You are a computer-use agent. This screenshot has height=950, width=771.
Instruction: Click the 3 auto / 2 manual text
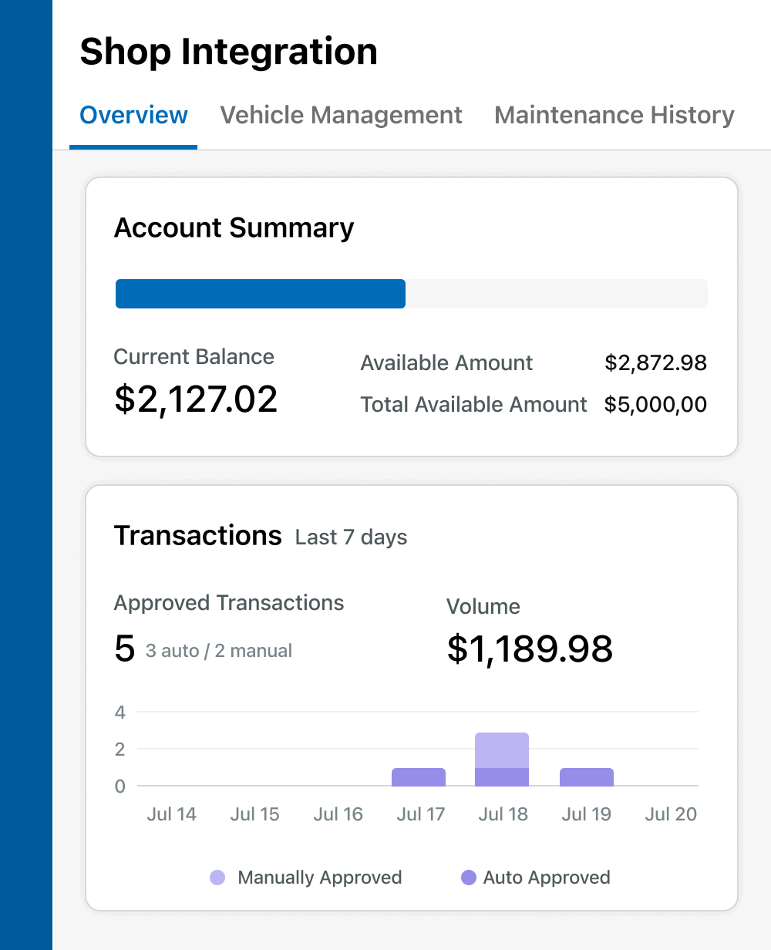(x=219, y=651)
